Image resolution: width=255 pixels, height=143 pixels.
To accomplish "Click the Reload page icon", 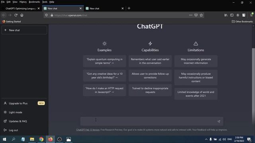I will point(16,15).
